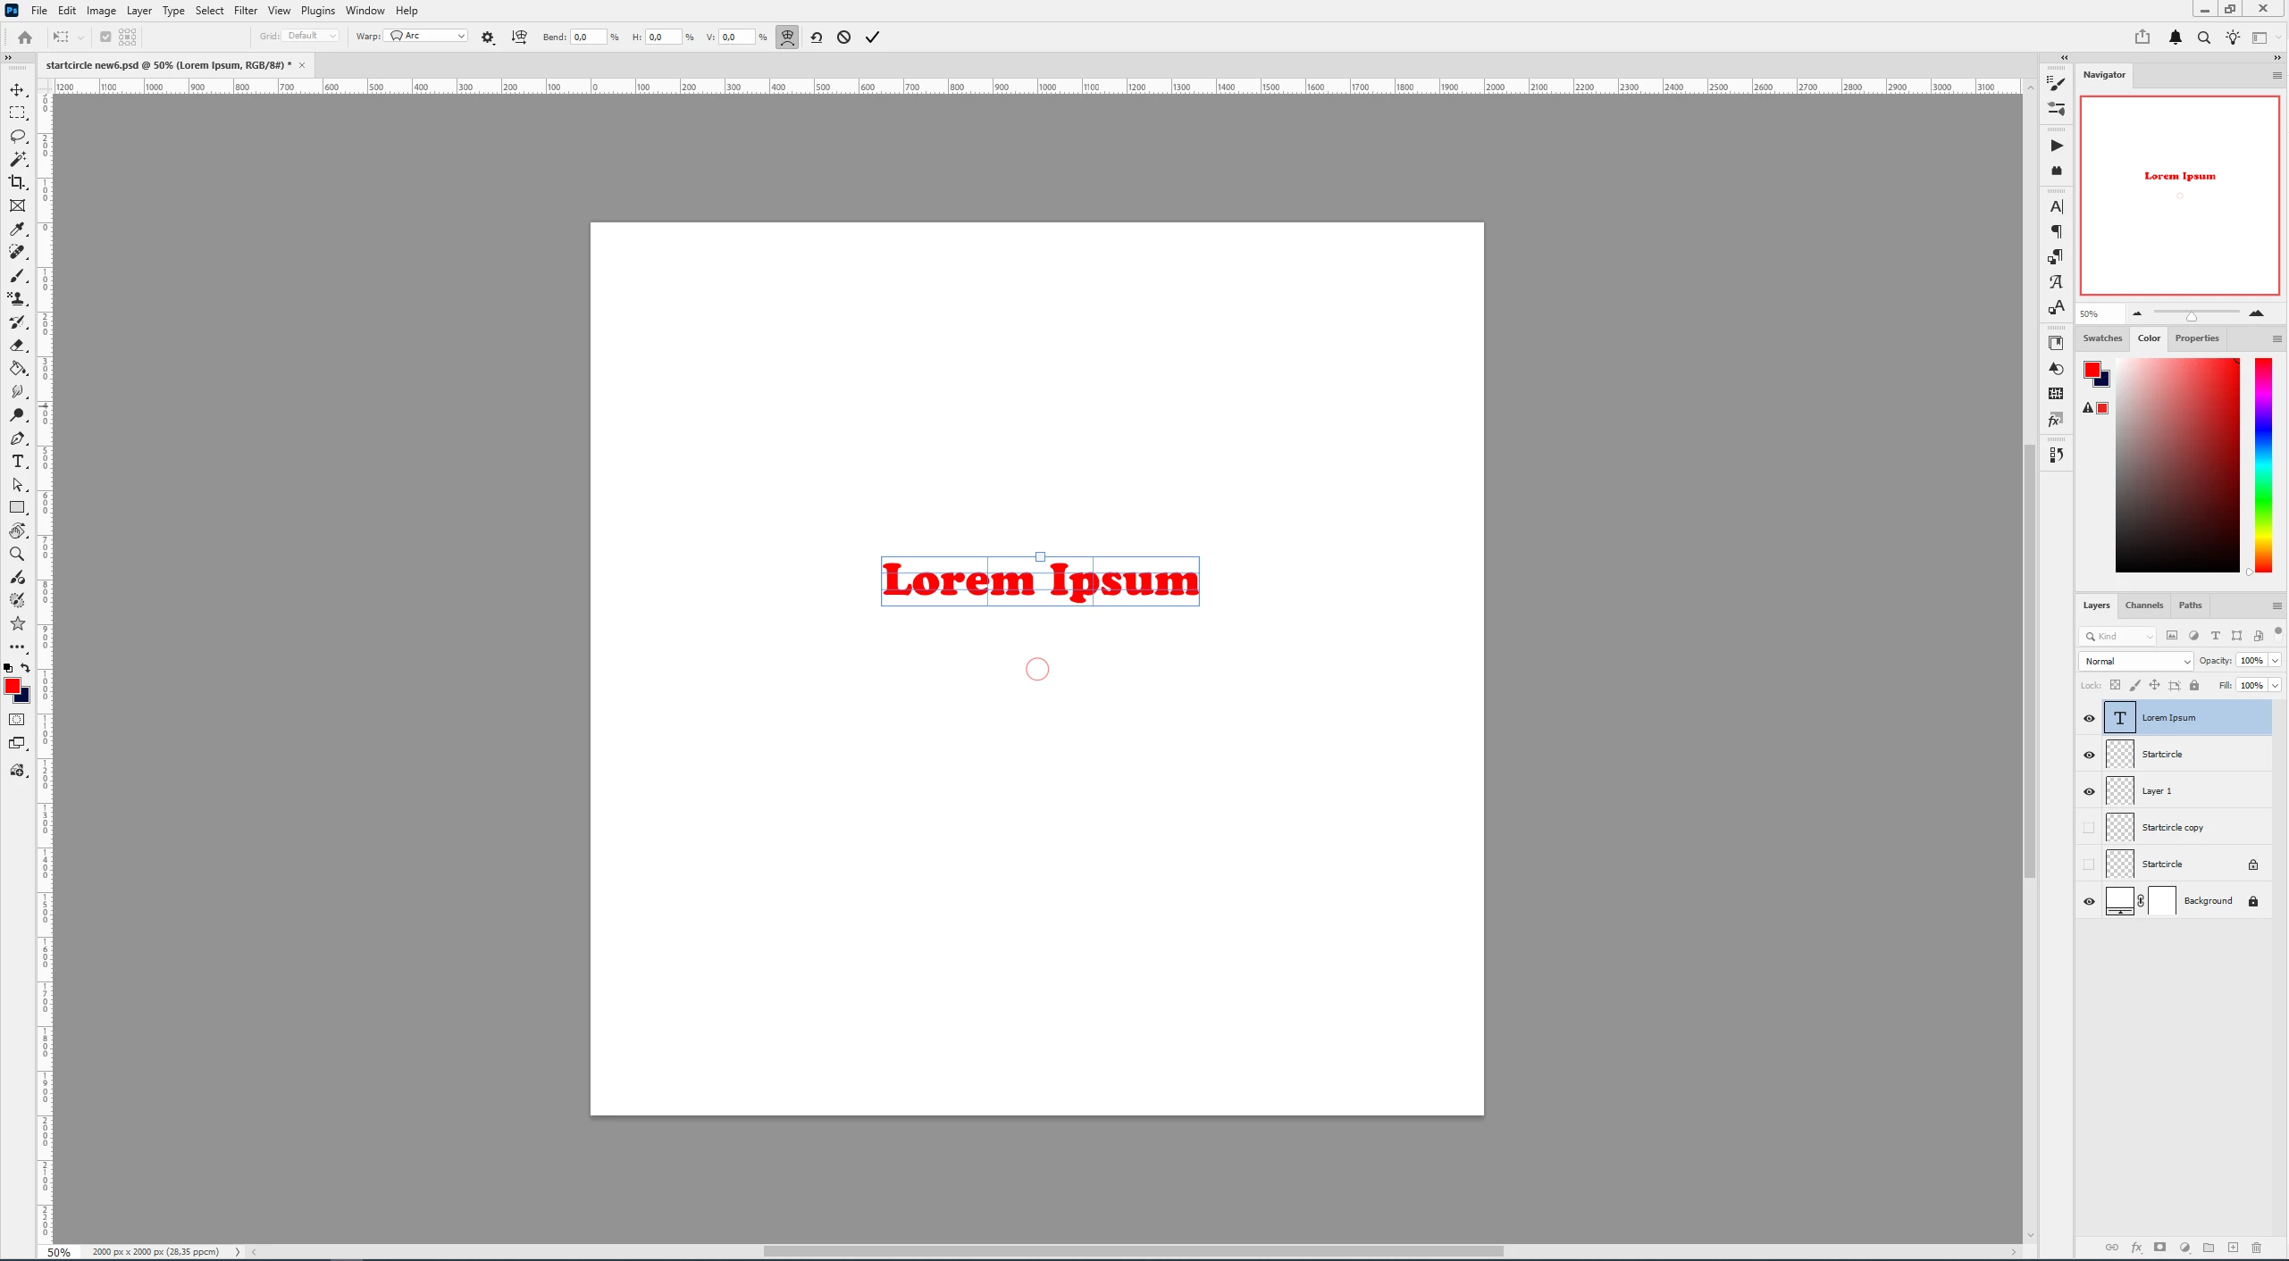Select the Lasso tool
The image size is (2289, 1261).
(17, 136)
